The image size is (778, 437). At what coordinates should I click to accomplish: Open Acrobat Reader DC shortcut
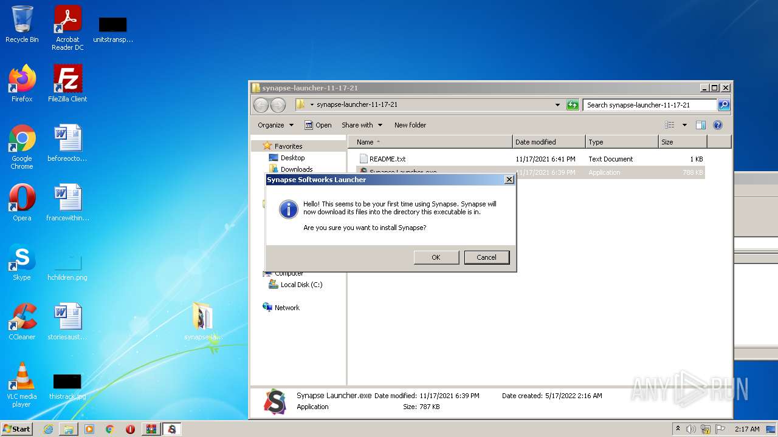tap(67, 28)
